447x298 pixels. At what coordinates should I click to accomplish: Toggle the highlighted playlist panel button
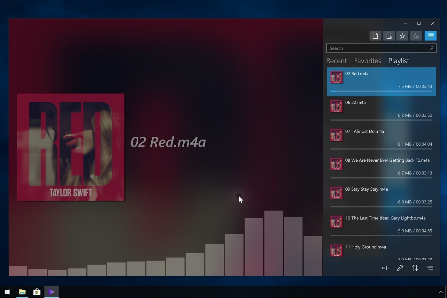click(430, 36)
